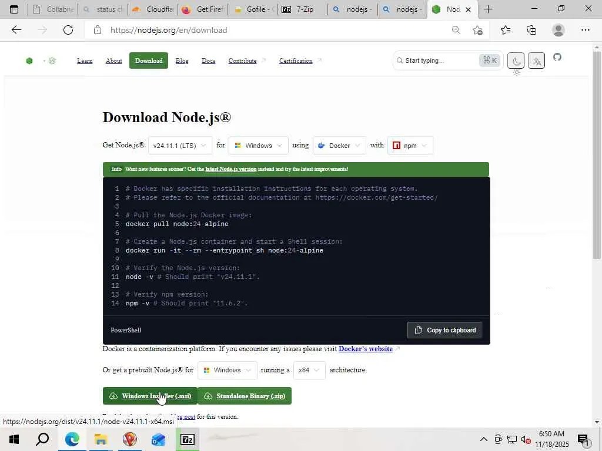Open Microsoft Edge from taskbar
The image size is (602, 451).
pyautogui.click(x=72, y=439)
